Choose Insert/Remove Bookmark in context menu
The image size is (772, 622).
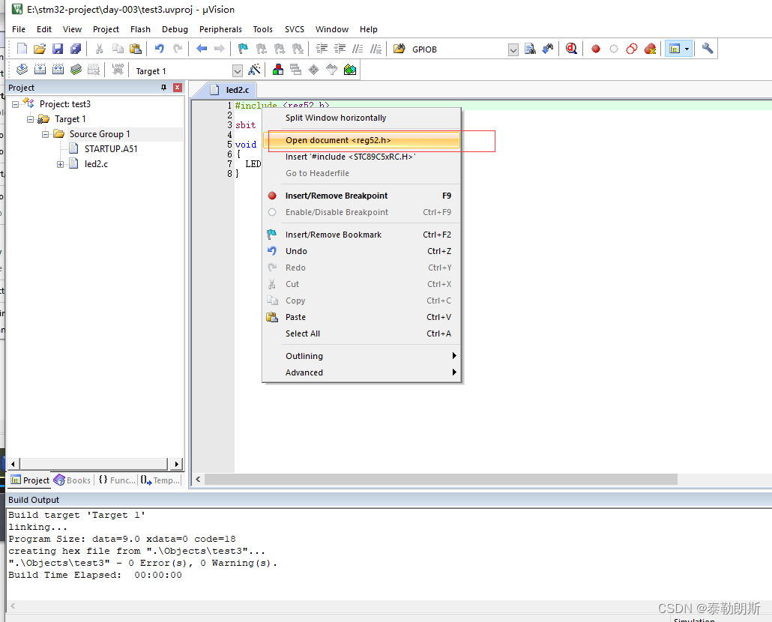(362, 235)
